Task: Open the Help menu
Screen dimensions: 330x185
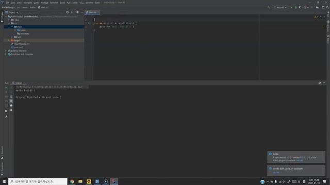Action: click(97, 3)
